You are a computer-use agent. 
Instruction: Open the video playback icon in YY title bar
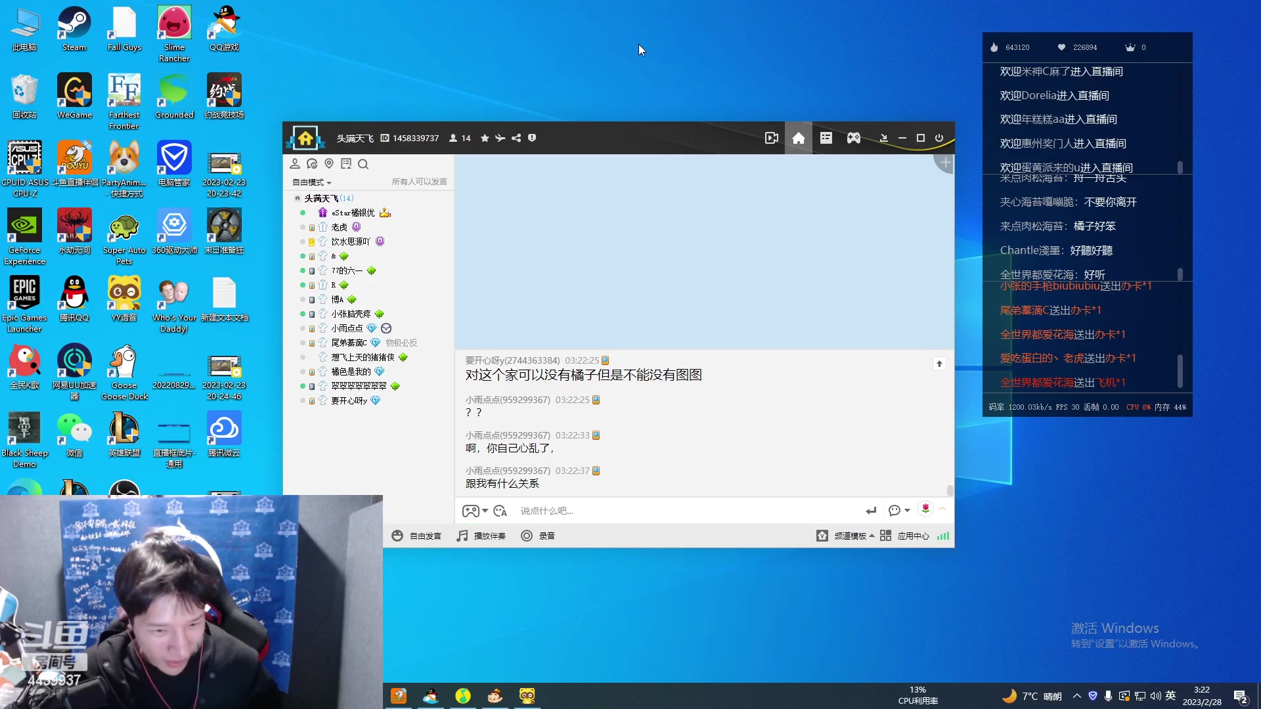[x=772, y=138]
